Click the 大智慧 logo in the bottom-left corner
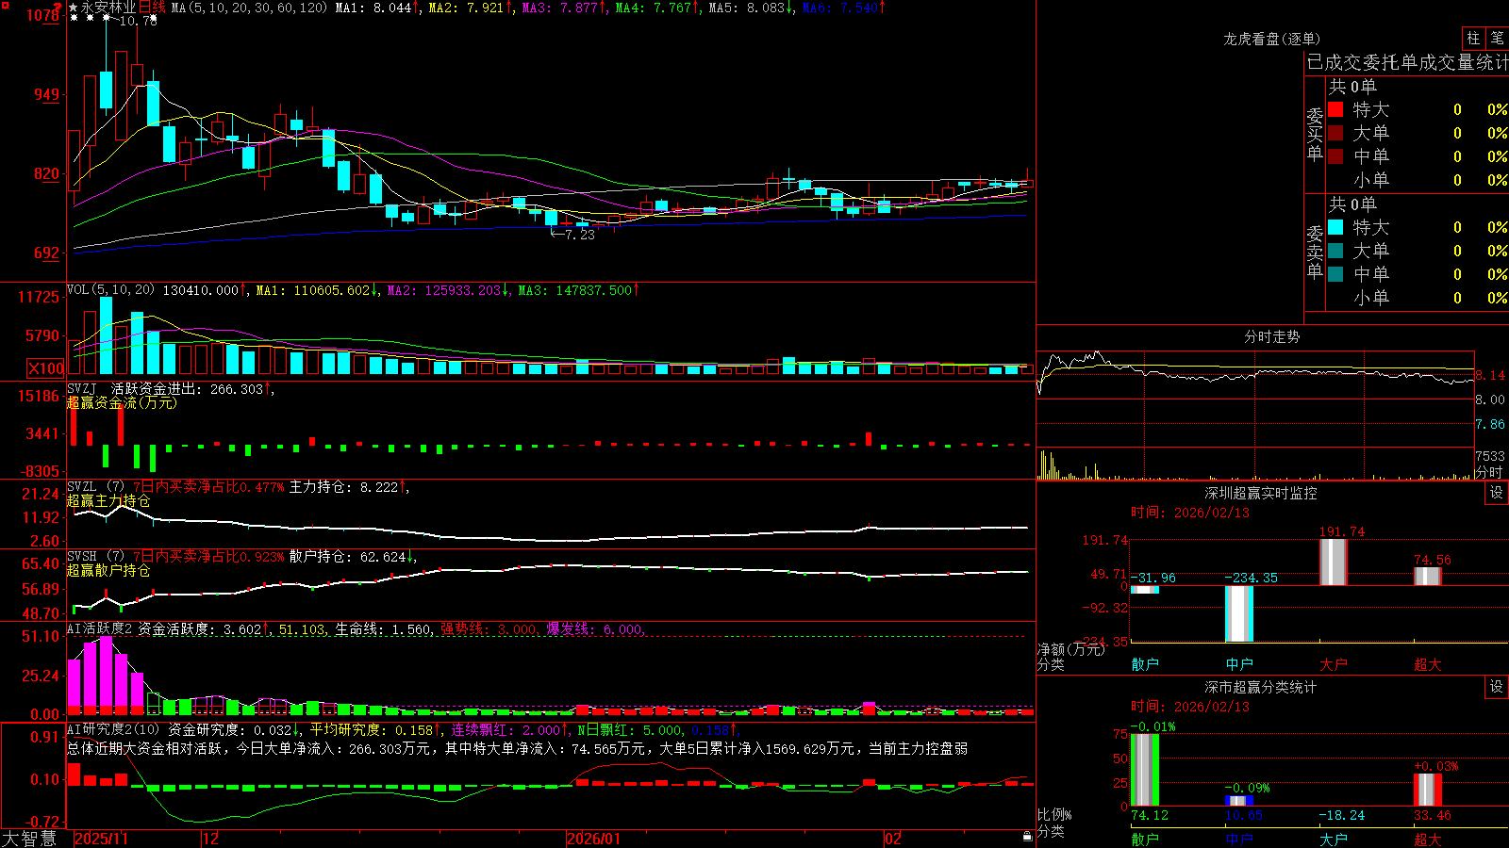1509x848 pixels. point(29,839)
